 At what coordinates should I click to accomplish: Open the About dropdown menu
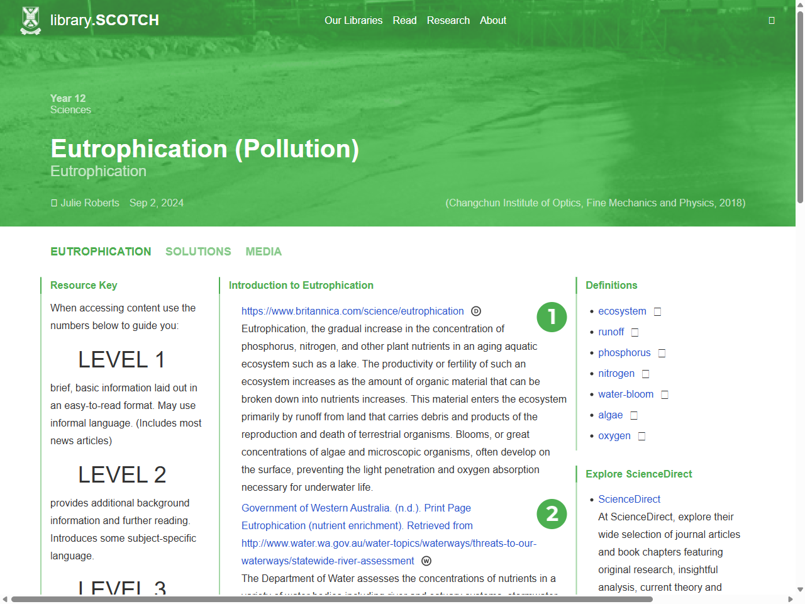[493, 20]
